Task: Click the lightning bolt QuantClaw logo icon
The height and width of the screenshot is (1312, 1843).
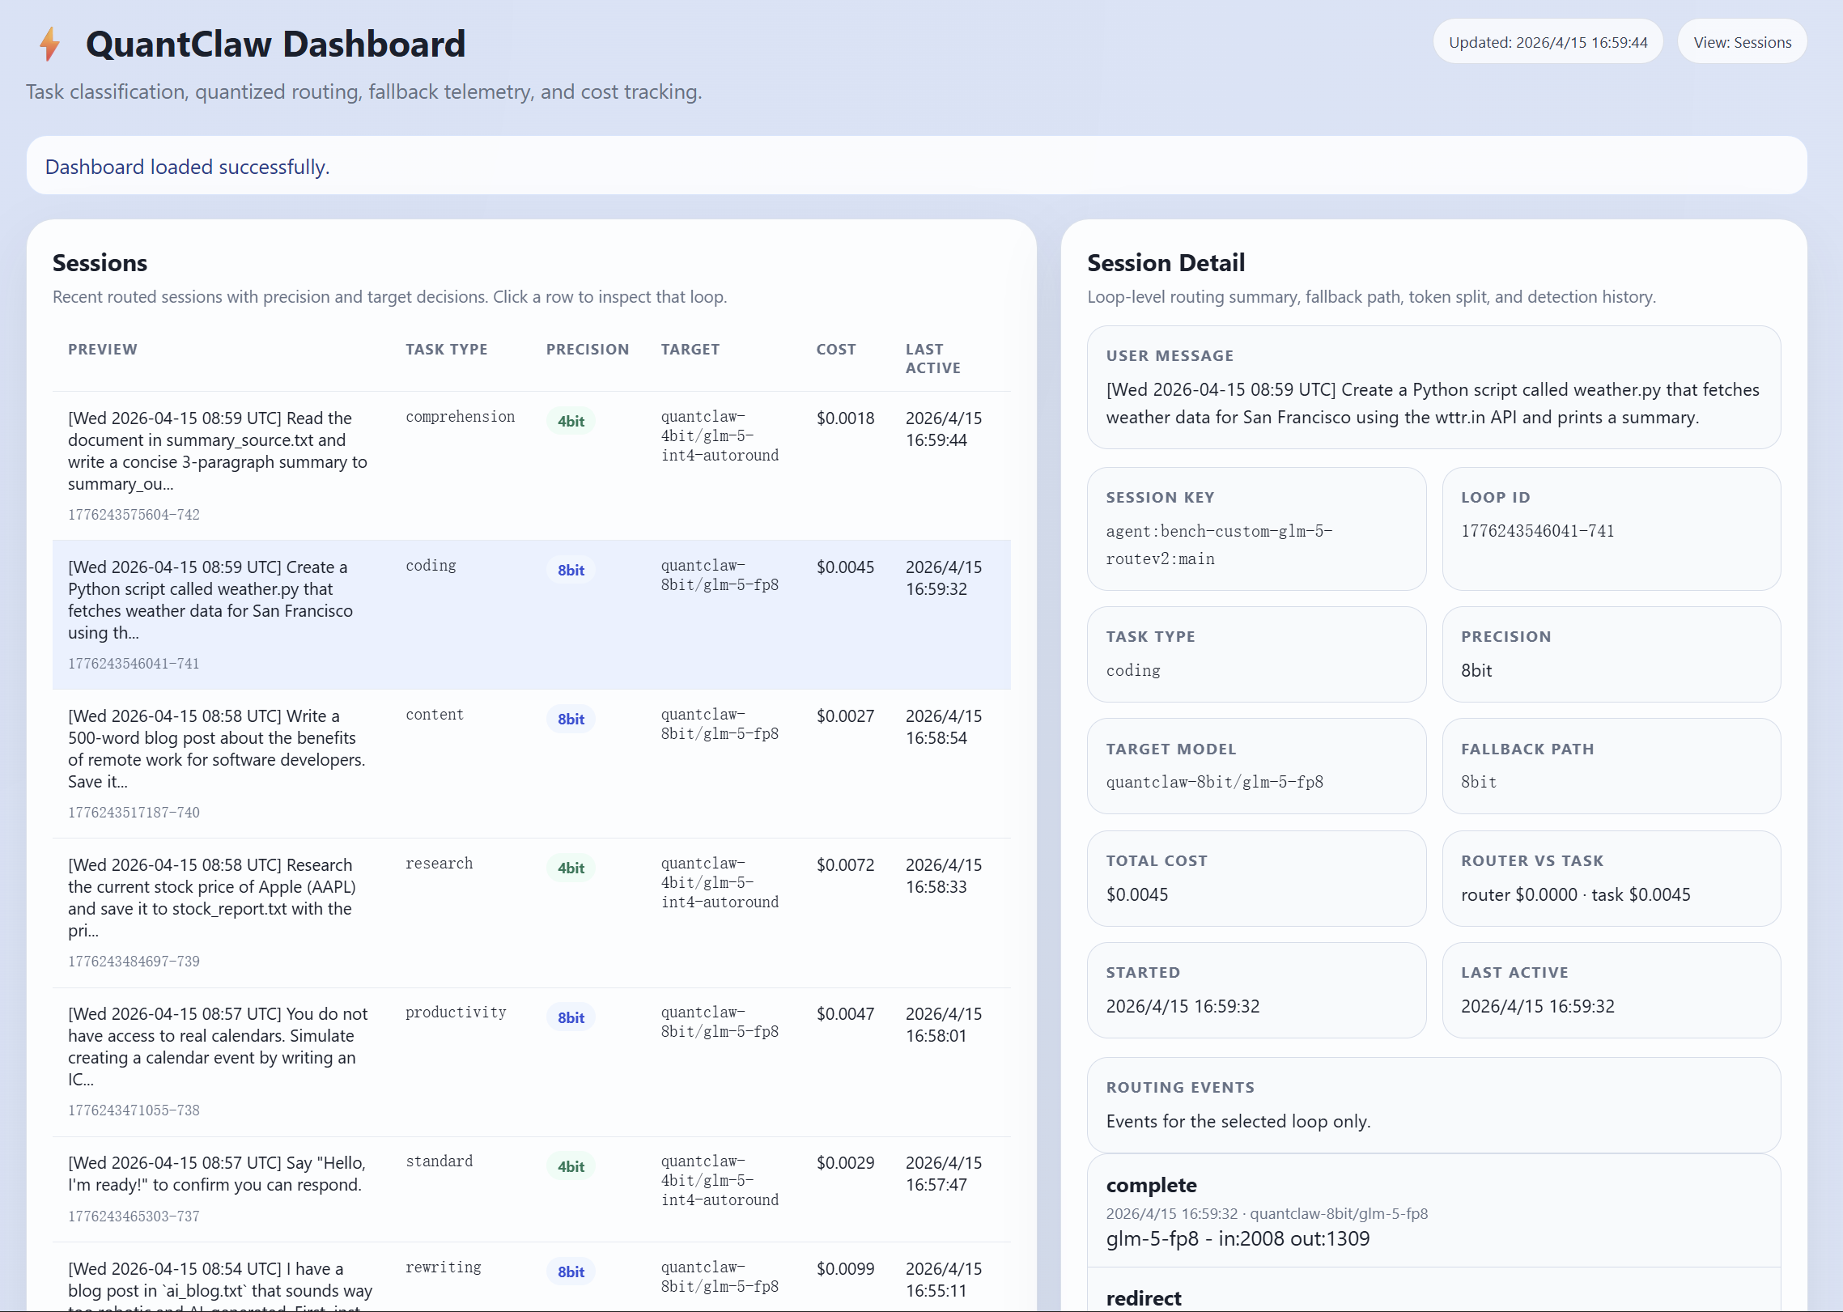Action: [49, 43]
